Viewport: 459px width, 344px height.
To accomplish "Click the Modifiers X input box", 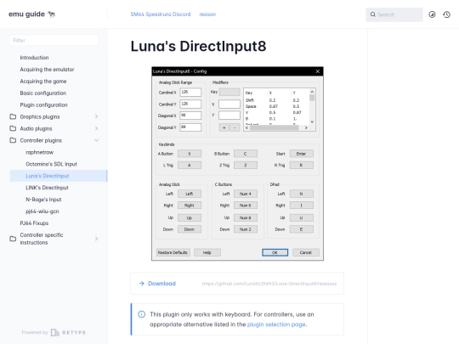I will (x=229, y=104).
